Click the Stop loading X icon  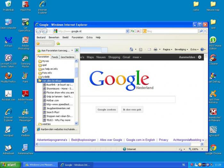point(138,31)
